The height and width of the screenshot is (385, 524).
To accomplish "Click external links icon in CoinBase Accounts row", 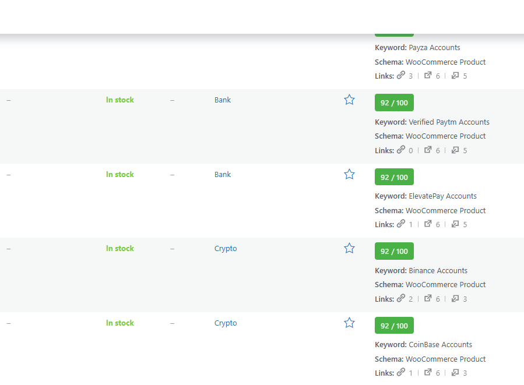I will [428, 373].
